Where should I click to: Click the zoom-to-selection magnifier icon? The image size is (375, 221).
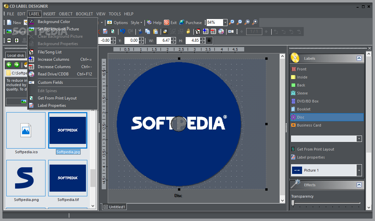247,22
